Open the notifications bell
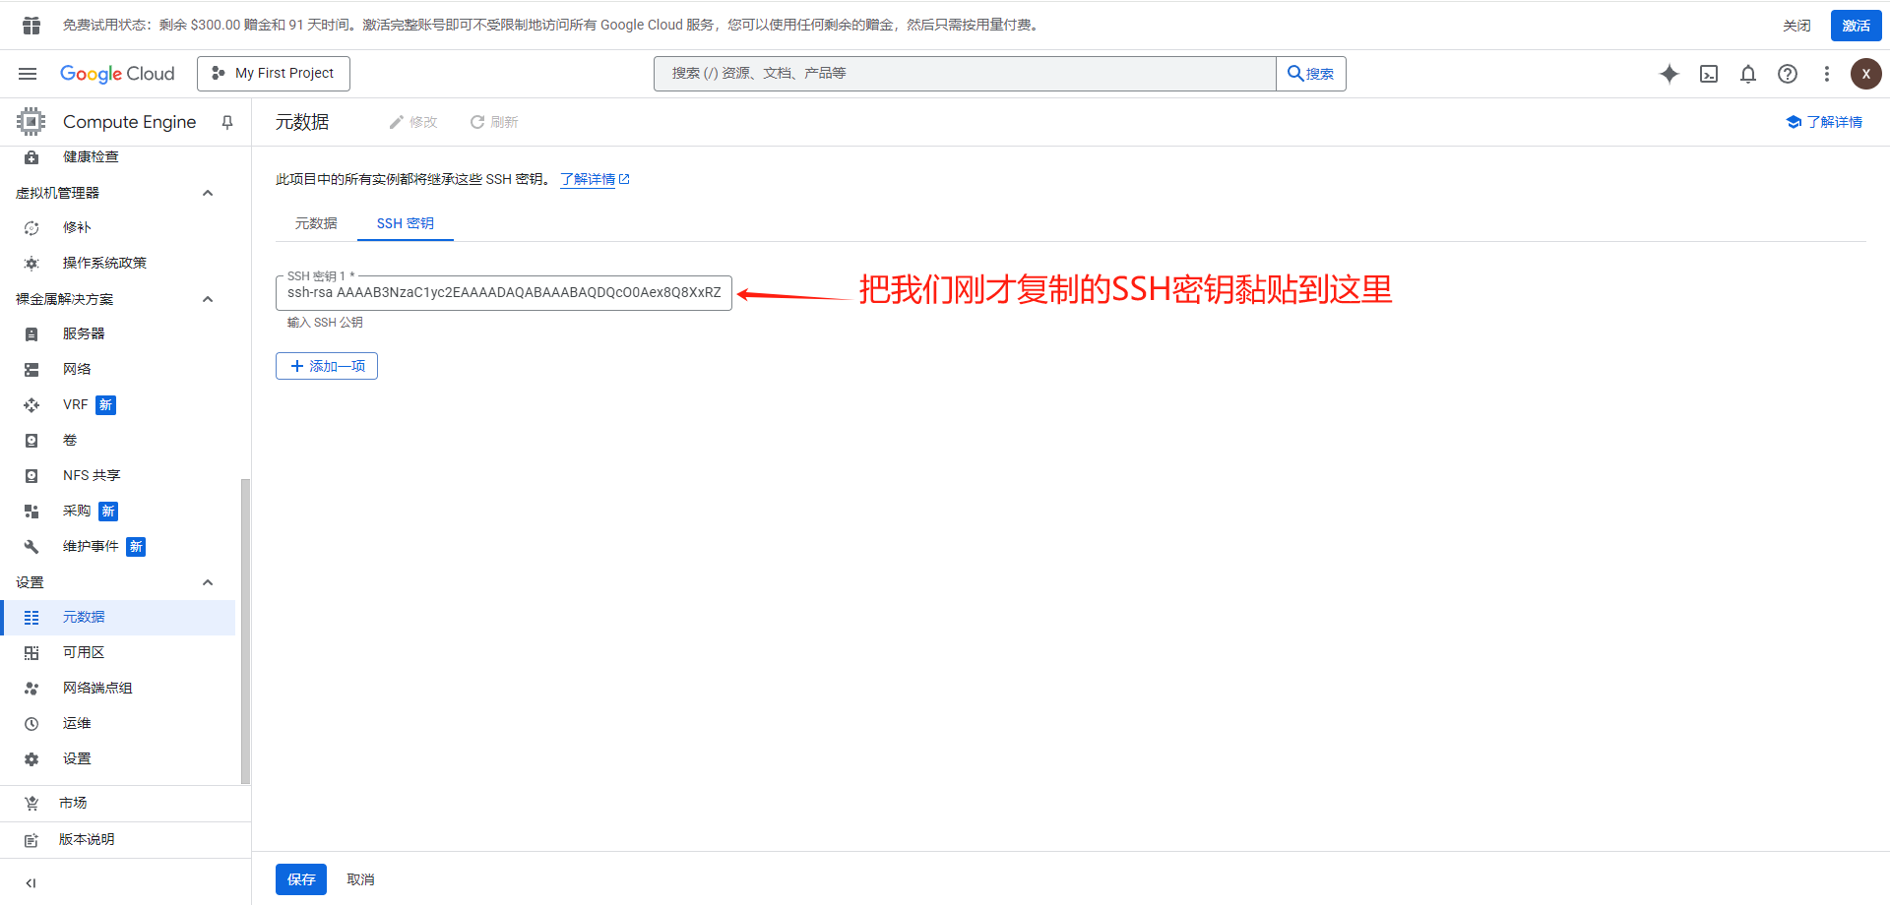The height and width of the screenshot is (905, 1890). point(1748,74)
